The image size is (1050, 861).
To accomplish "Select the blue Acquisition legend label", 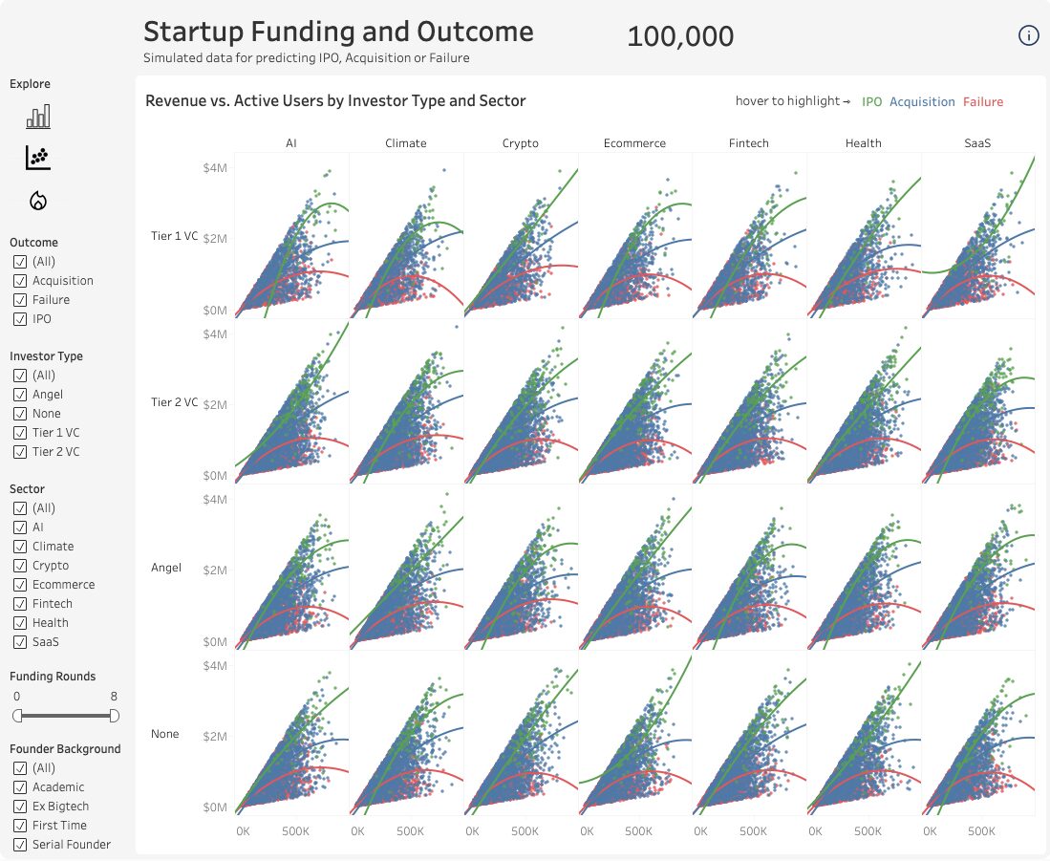I will (922, 102).
